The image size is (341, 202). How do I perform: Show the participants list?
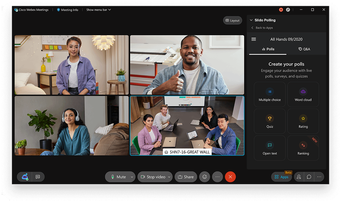299,177
